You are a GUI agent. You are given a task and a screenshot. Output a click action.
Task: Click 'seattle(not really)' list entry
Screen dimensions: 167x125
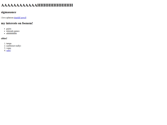pyautogui.click(x=14, y=46)
